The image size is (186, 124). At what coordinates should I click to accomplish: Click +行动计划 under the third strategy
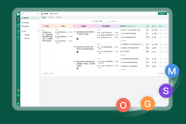[x=123, y=69]
